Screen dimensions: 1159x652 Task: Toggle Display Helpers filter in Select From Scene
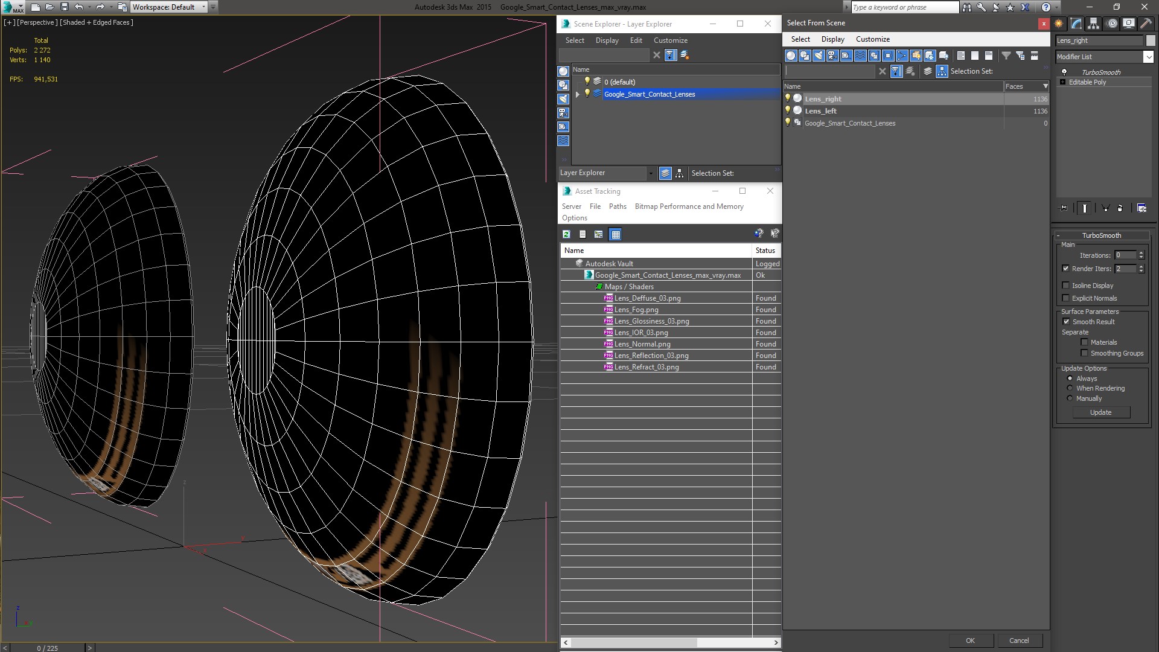pyautogui.click(x=846, y=56)
